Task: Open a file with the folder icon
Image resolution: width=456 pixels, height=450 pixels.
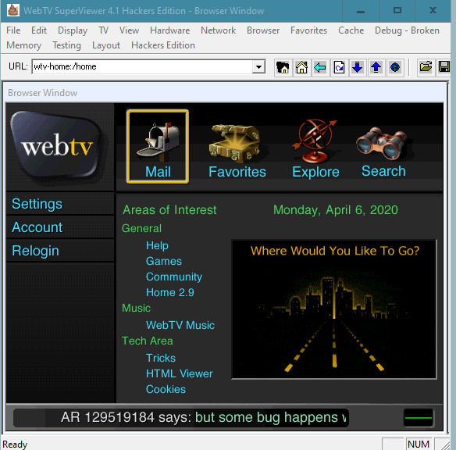Action: pyautogui.click(x=426, y=67)
